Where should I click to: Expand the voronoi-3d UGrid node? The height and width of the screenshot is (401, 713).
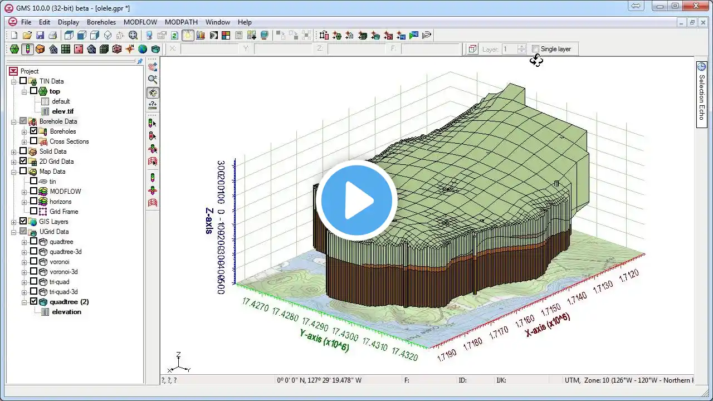(x=25, y=272)
